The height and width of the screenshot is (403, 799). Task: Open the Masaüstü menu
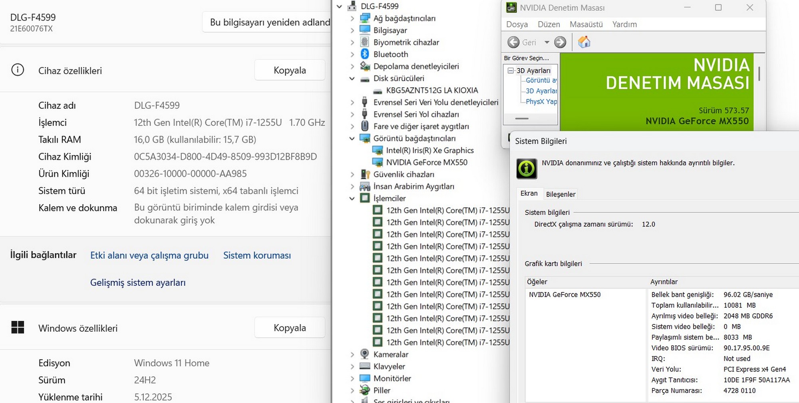click(x=586, y=24)
